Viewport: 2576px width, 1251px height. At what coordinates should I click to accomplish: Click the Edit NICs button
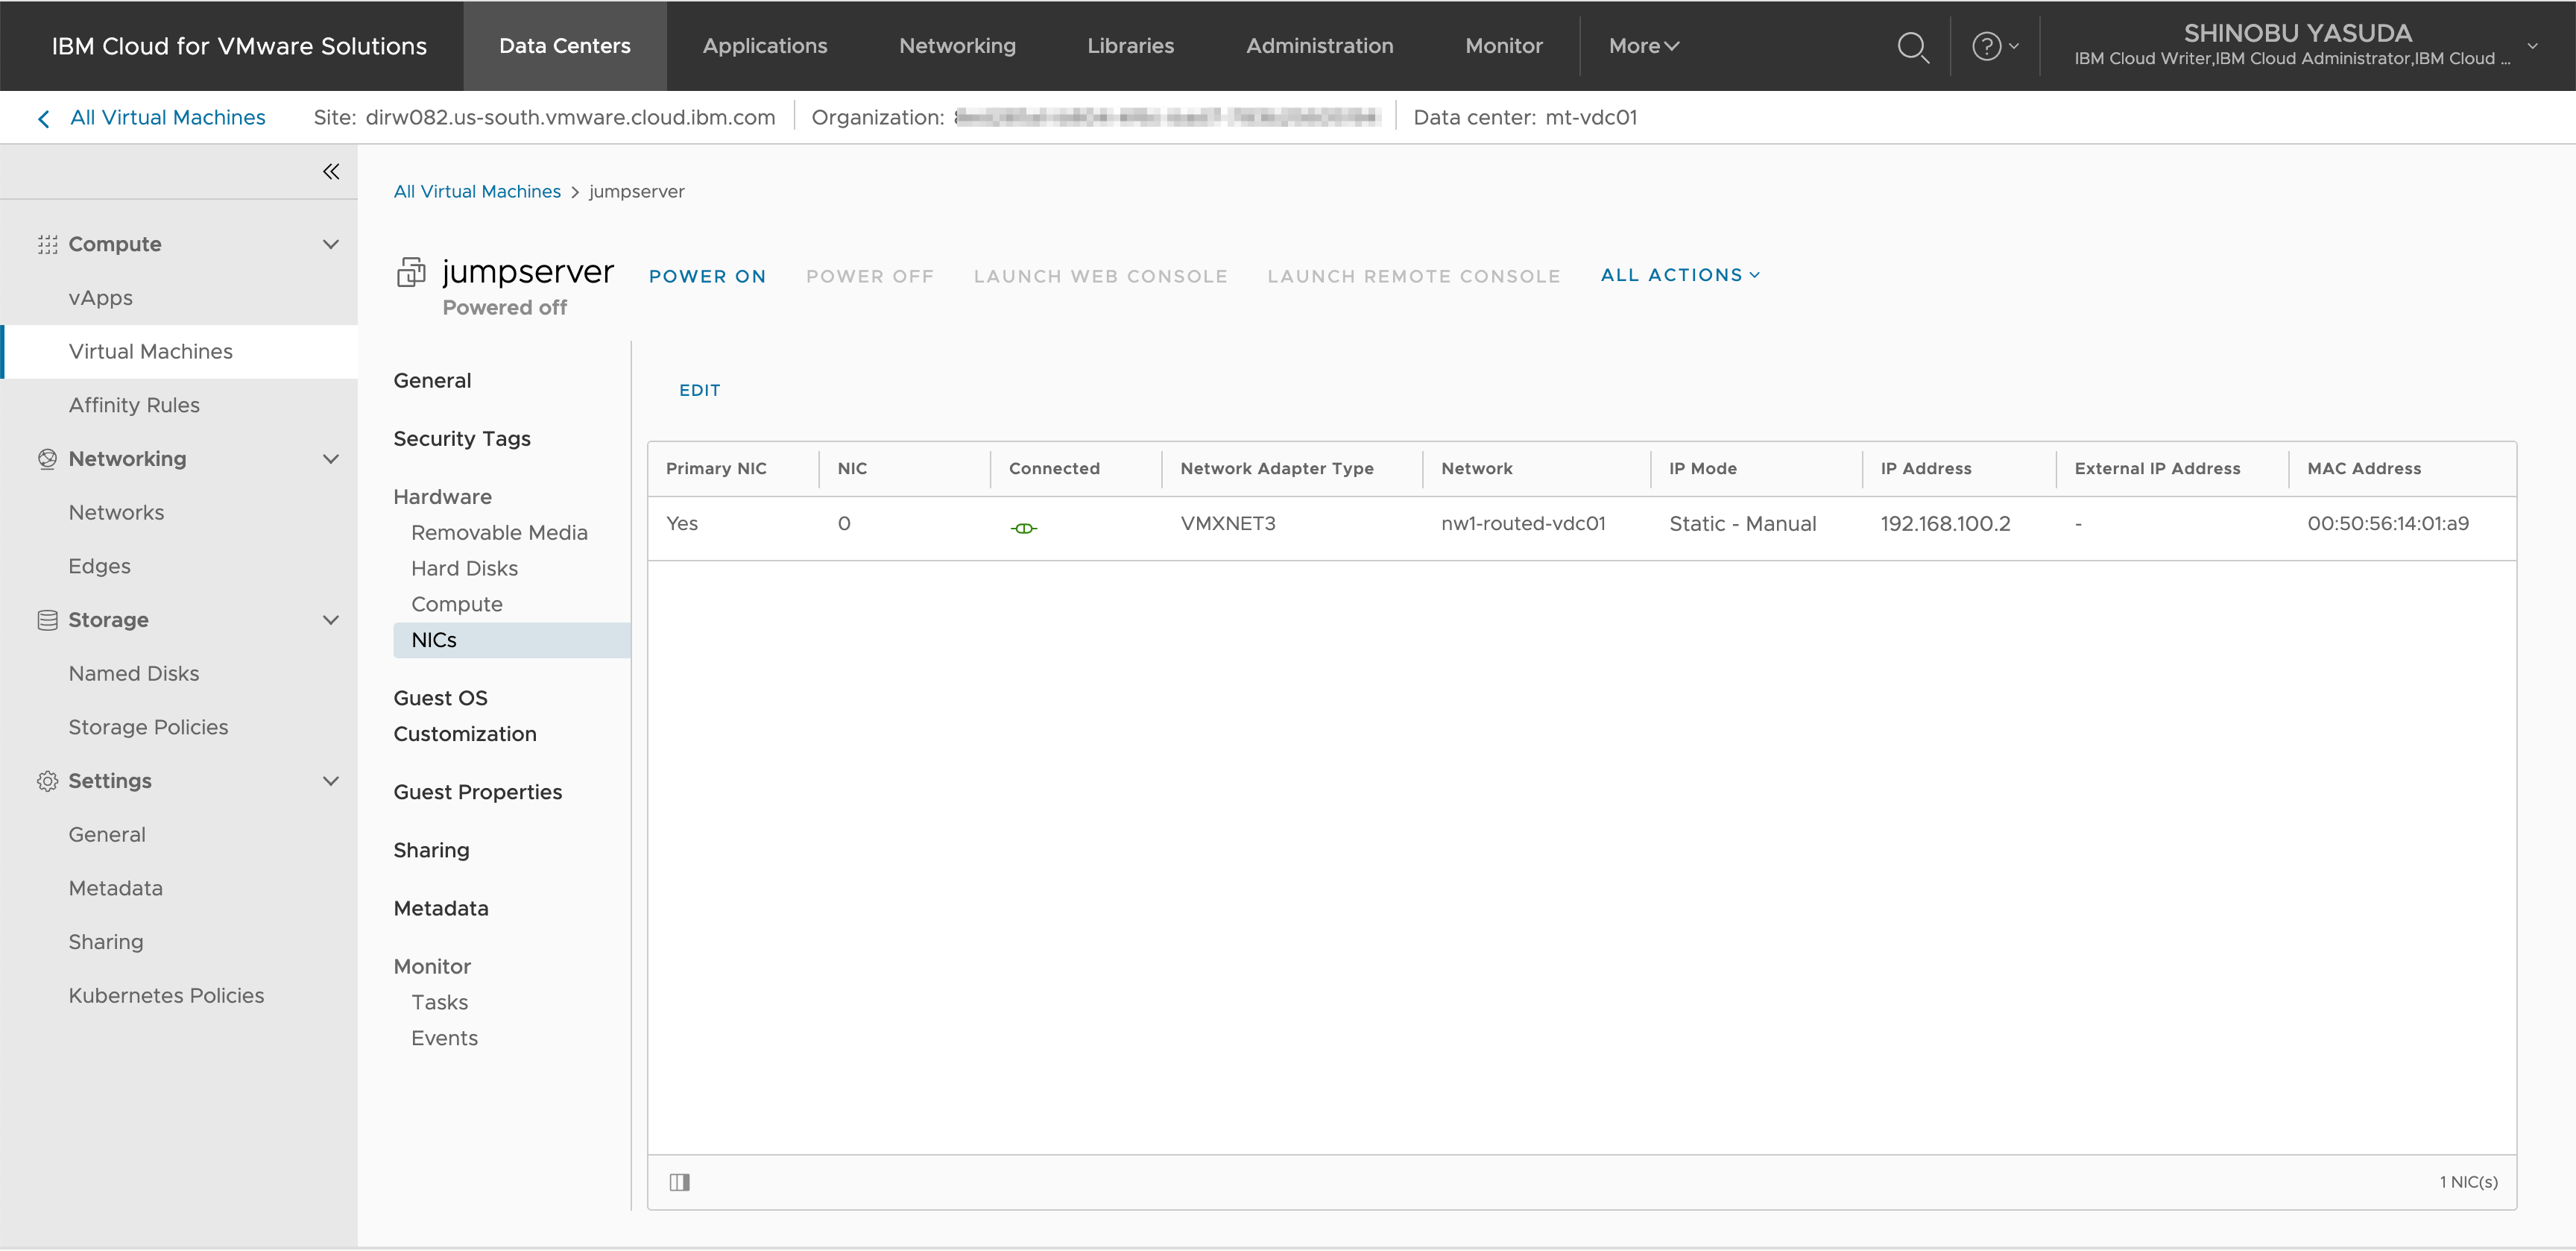pos(699,390)
